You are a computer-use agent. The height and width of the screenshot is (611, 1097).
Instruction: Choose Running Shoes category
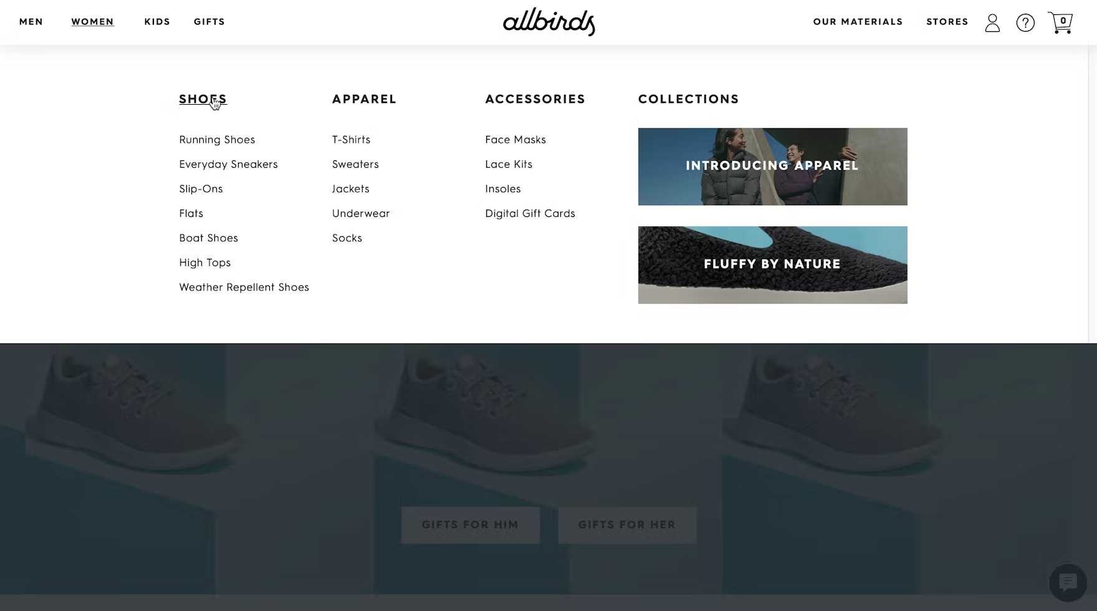tap(217, 140)
